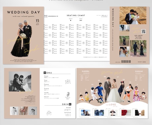The height and width of the screenshot is (125, 152).
Task: Click the vertical "WEDDING DAY" spine text
Action: tap(113, 18)
